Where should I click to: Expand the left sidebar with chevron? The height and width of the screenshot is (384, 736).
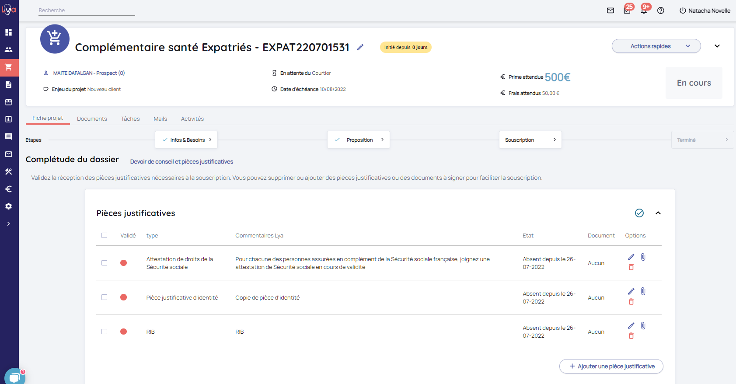pyautogui.click(x=9, y=223)
